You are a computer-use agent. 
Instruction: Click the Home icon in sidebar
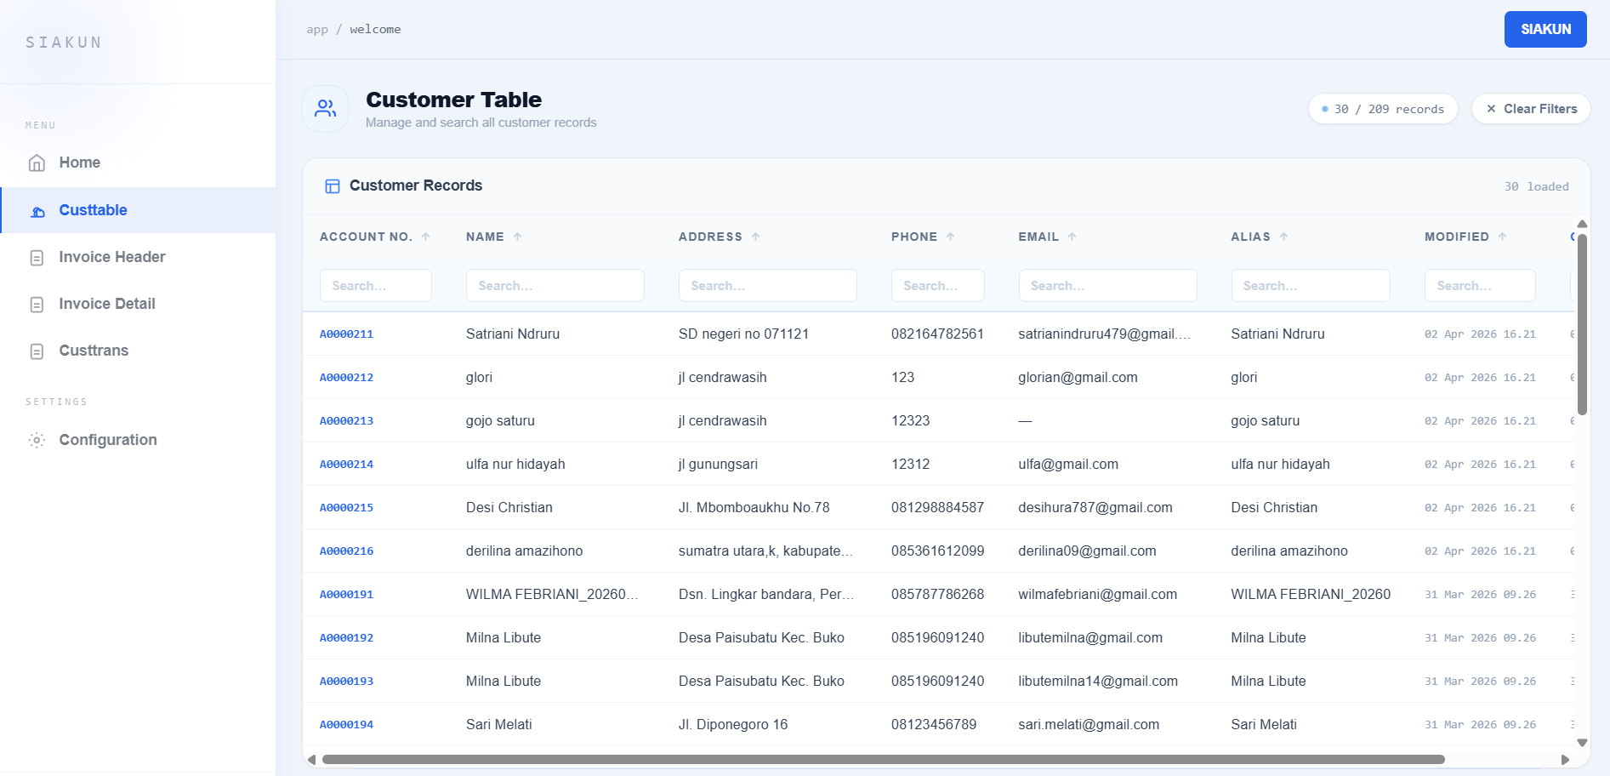click(37, 163)
